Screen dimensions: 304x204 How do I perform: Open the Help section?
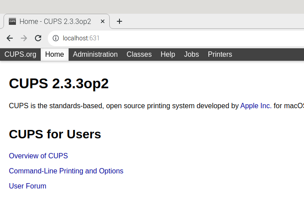pyautogui.click(x=168, y=55)
